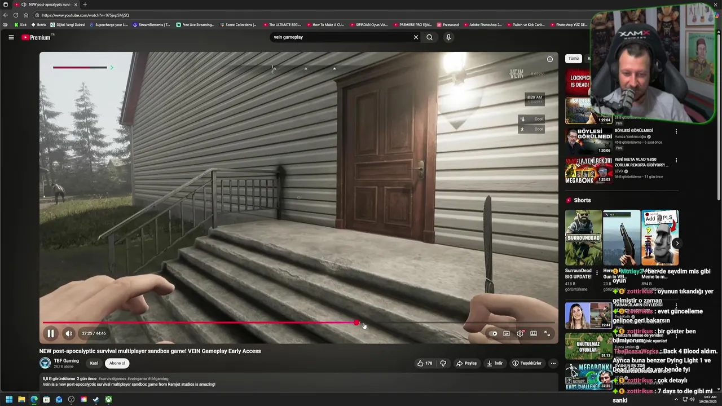Open YENİ META VLAD video title
722x406 pixels.
pyautogui.click(x=641, y=162)
